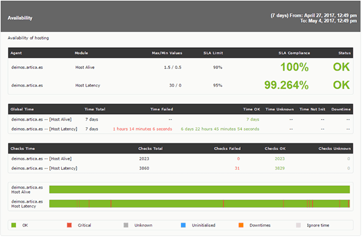Click the Checks Time header
Viewport: 362px width, 237px height.
click(23, 149)
